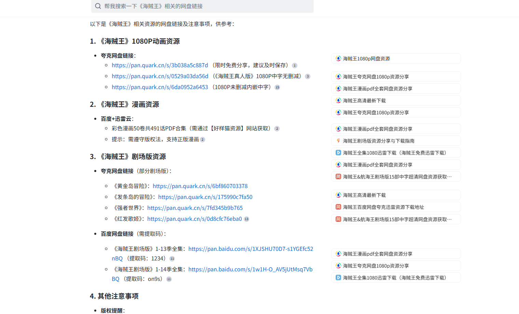Open the 《强者世界》 quark pan link
Screen dimensions: 519x314
point(195,208)
